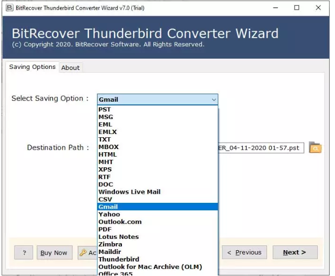Minimize the converter wizard window
This screenshot has width=335, height=276.
click(276, 8)
